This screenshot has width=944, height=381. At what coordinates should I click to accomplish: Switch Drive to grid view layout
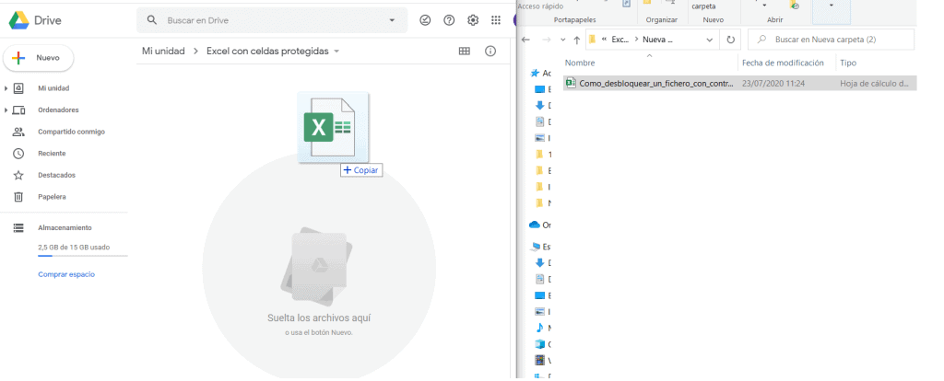tap(465, 52)
